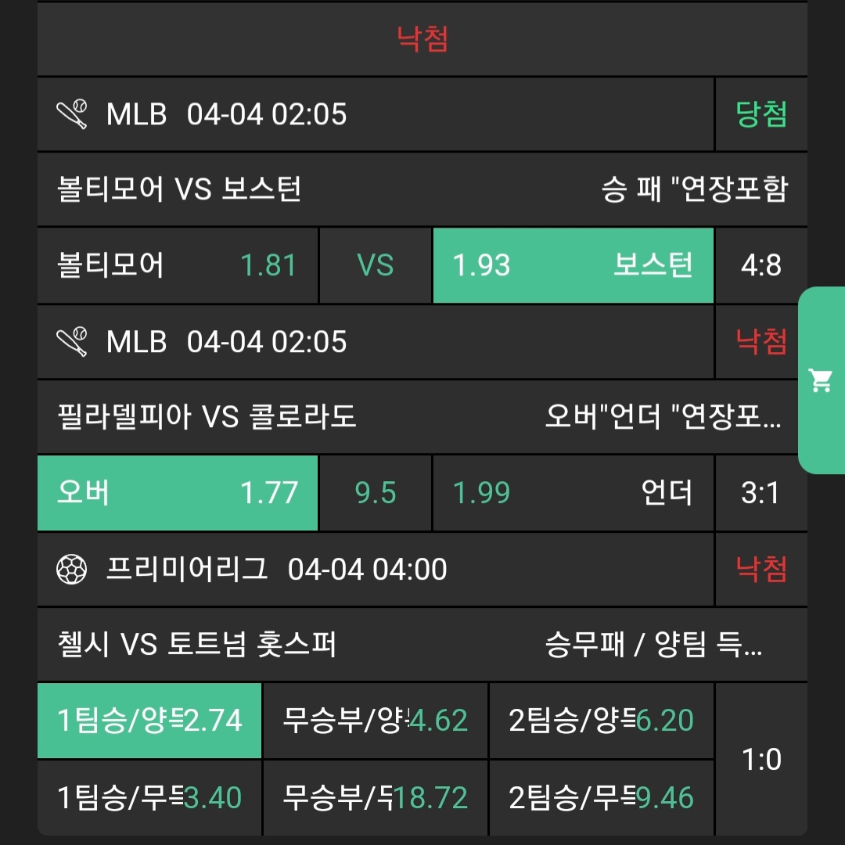Select highlighted 보스턴 1.93 option

click(573, 266)
